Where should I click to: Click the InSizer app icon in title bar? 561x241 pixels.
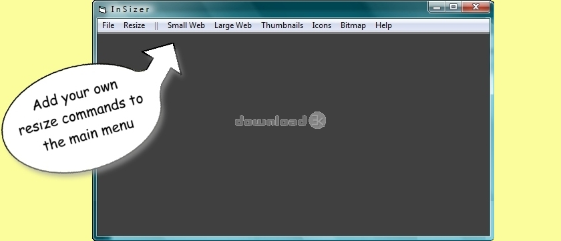click(102, 9)
